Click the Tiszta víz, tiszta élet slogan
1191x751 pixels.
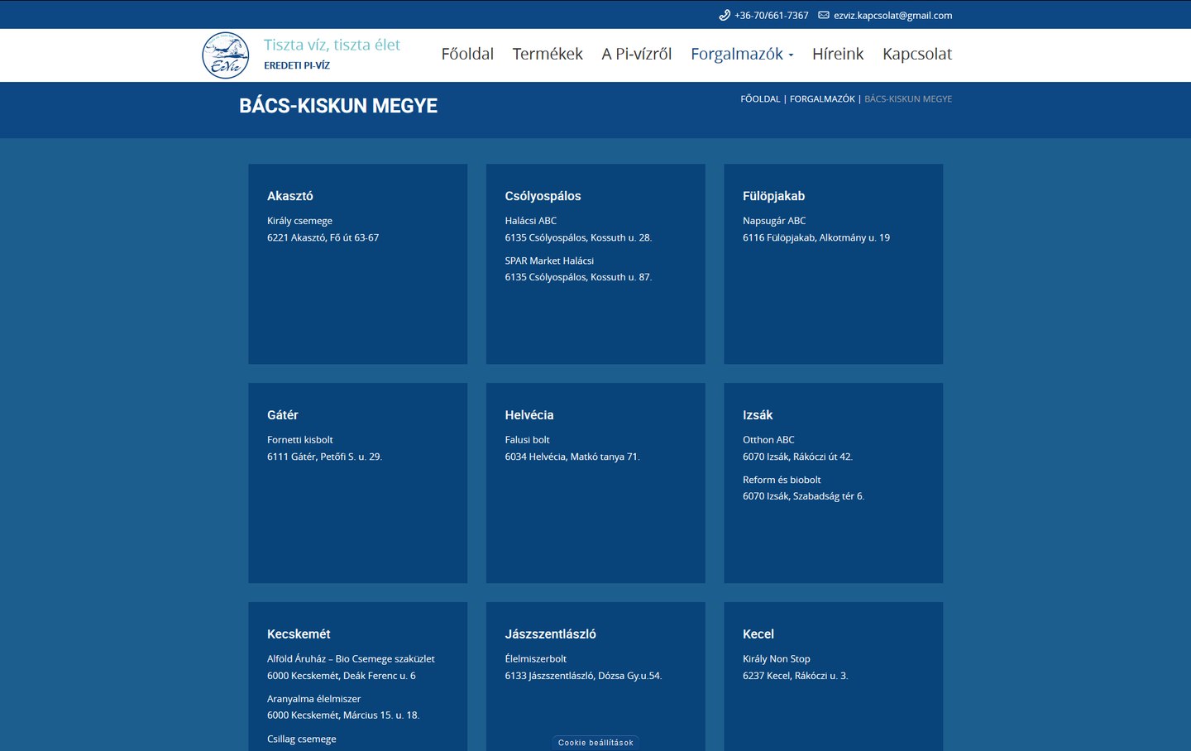coord(332,45)
